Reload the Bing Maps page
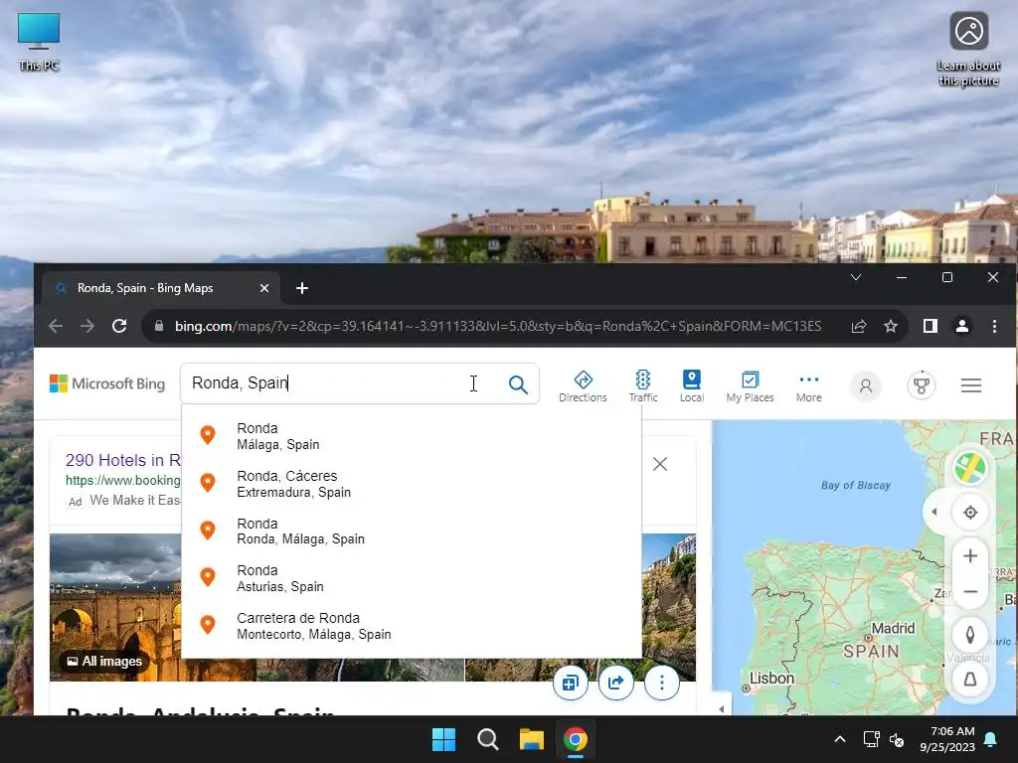The width and height of the screenshot is (1018, 763). tap(119, 326)
